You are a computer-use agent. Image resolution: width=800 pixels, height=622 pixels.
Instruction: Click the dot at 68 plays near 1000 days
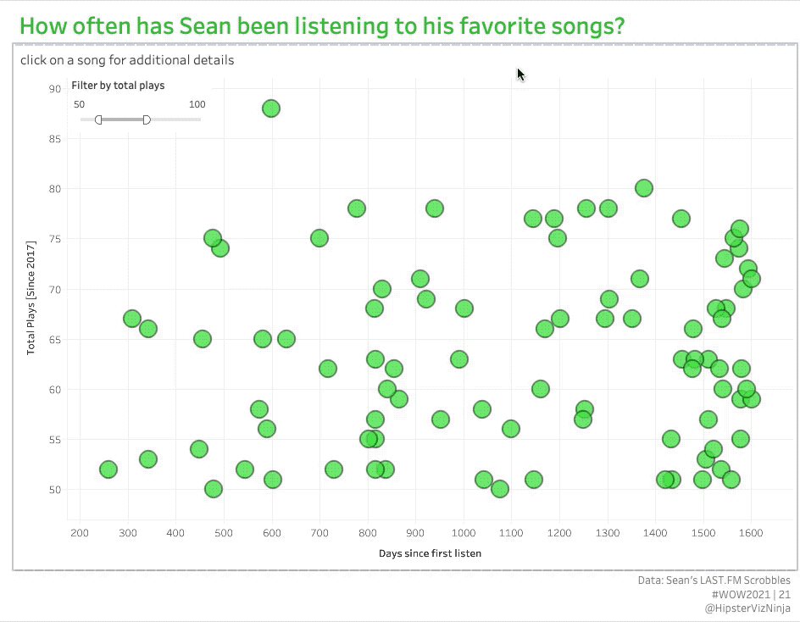[x=464, y=308]
